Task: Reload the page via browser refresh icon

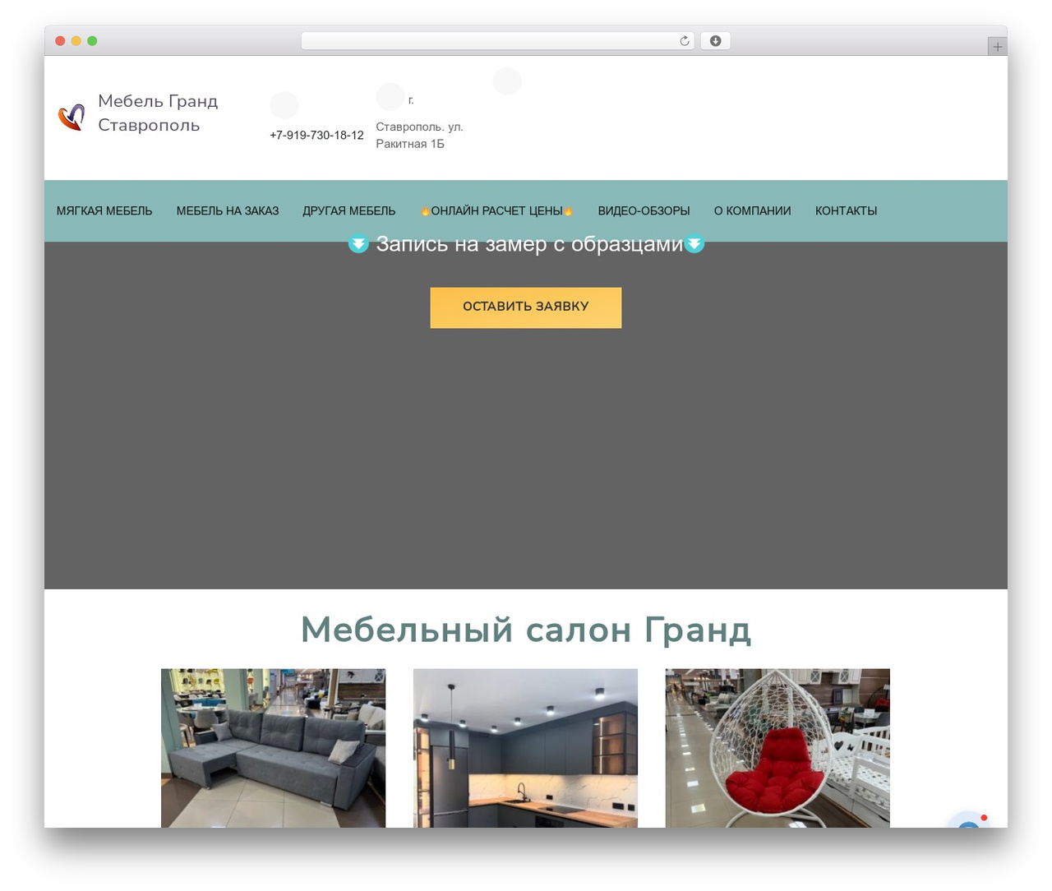Action: 685,41
